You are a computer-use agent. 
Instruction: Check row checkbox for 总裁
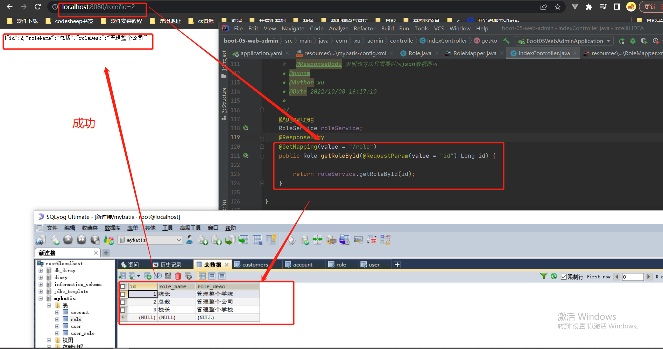[123, 302]
